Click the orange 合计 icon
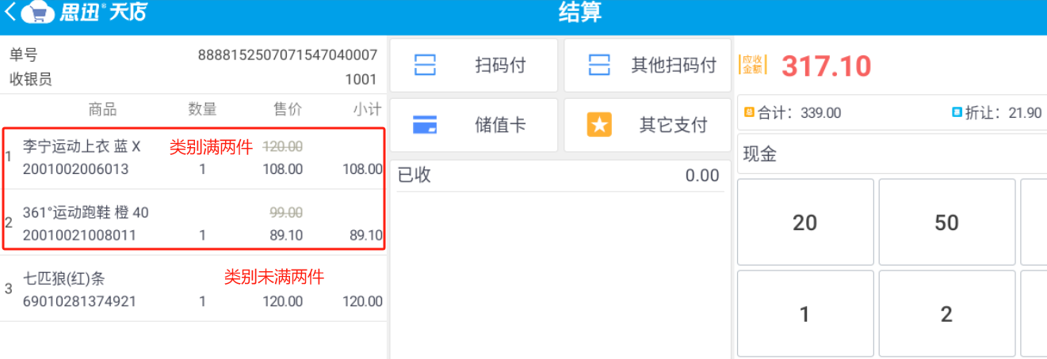The image size is (1047, 359). [x=749, y=112]
